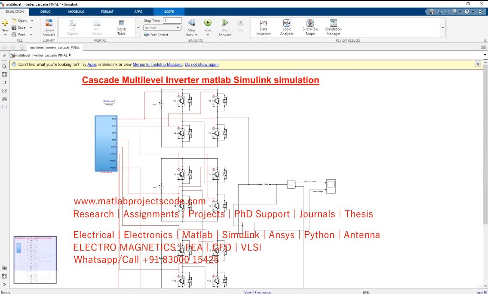Click Do not show again link
The width and height of the screenshot is (488, 294).
click(202, 64)
